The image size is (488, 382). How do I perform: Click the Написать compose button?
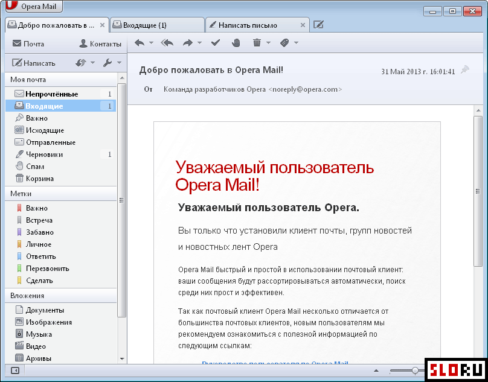click(34, 63)
